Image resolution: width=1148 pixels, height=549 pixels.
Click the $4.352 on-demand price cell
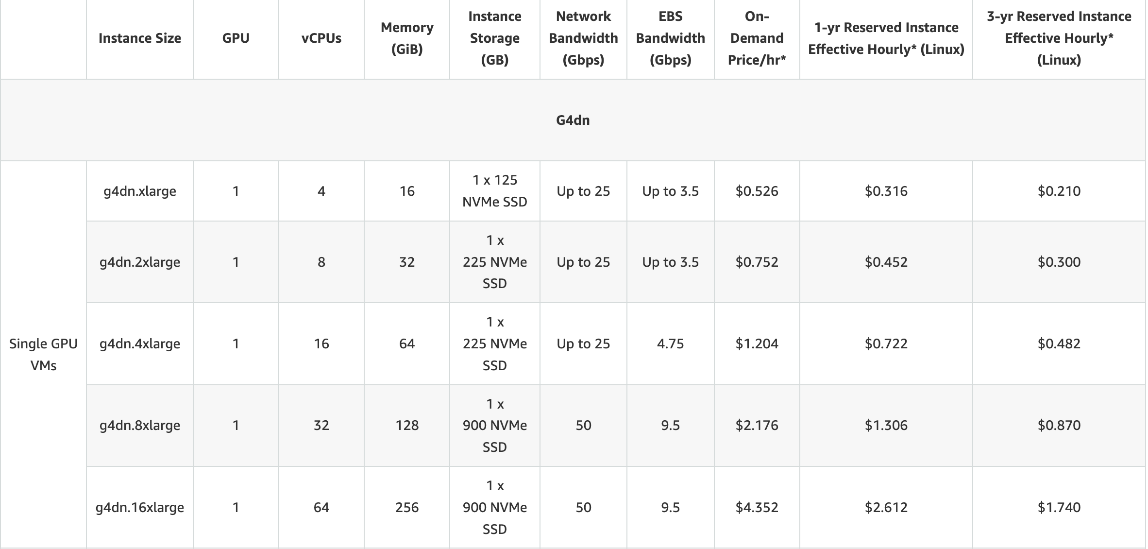(x=757, y=507)
